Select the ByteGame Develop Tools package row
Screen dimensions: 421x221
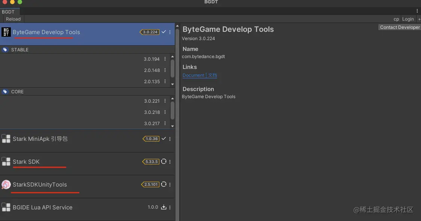(x=87, y=34)
